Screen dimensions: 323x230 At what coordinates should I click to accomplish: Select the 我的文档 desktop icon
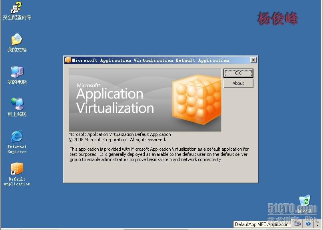17,43
